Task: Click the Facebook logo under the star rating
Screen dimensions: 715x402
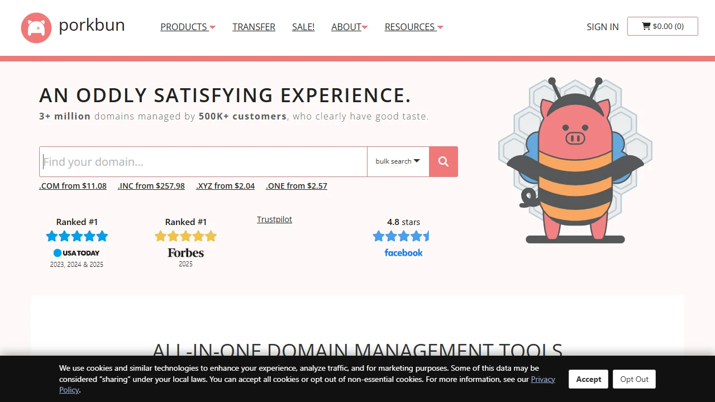Action: (403, 252)
